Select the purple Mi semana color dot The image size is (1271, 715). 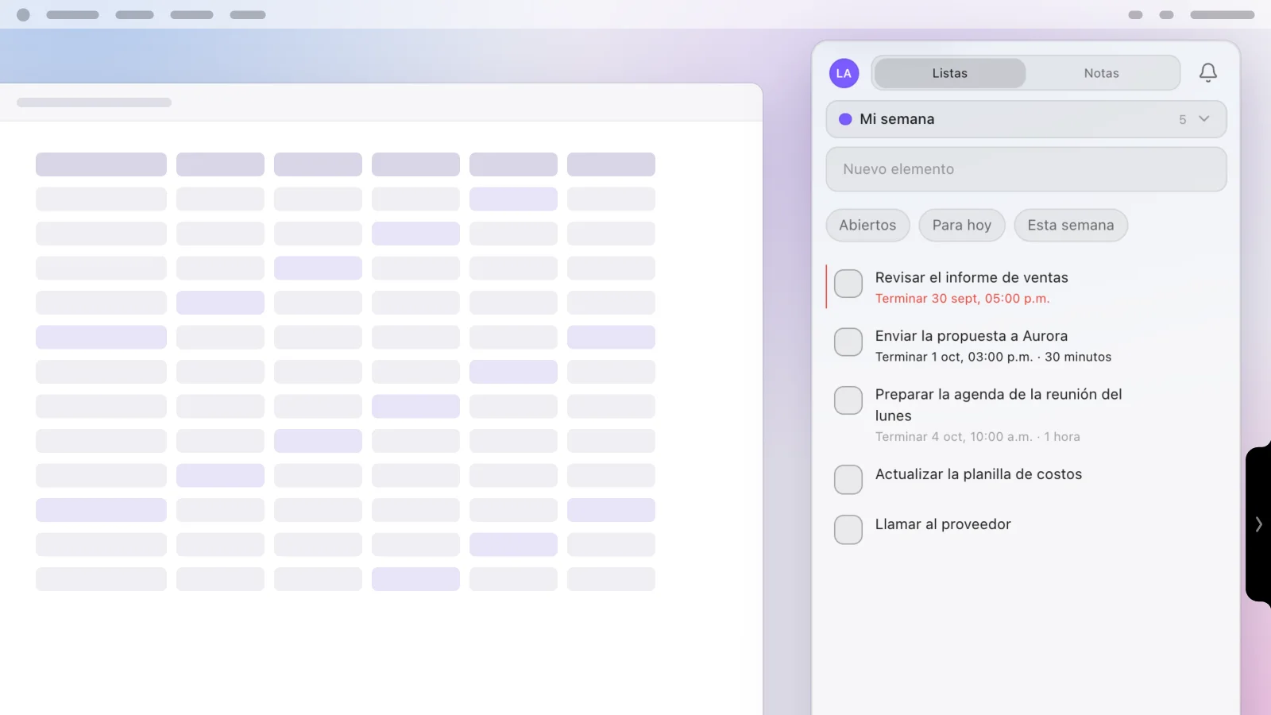pos(845,119)
